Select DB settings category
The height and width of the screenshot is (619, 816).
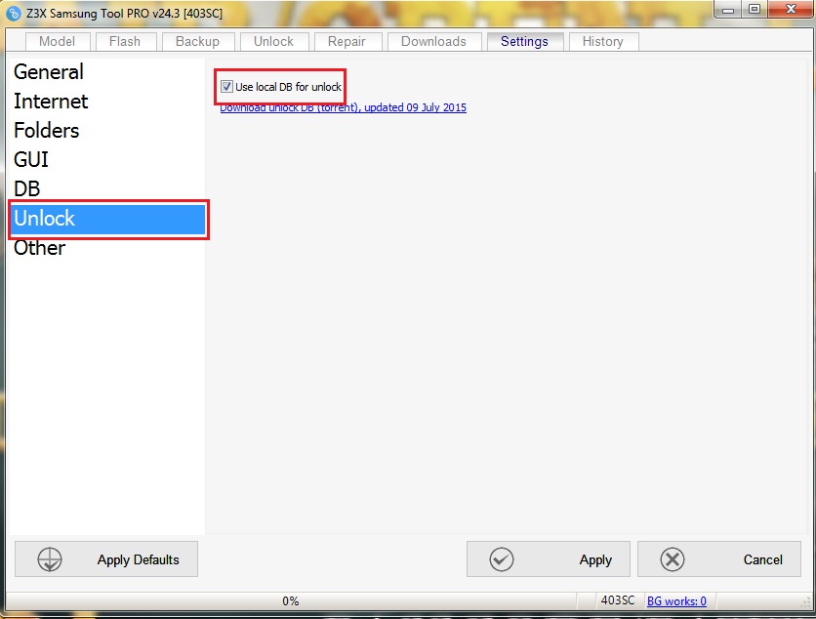tap(106, 188)
